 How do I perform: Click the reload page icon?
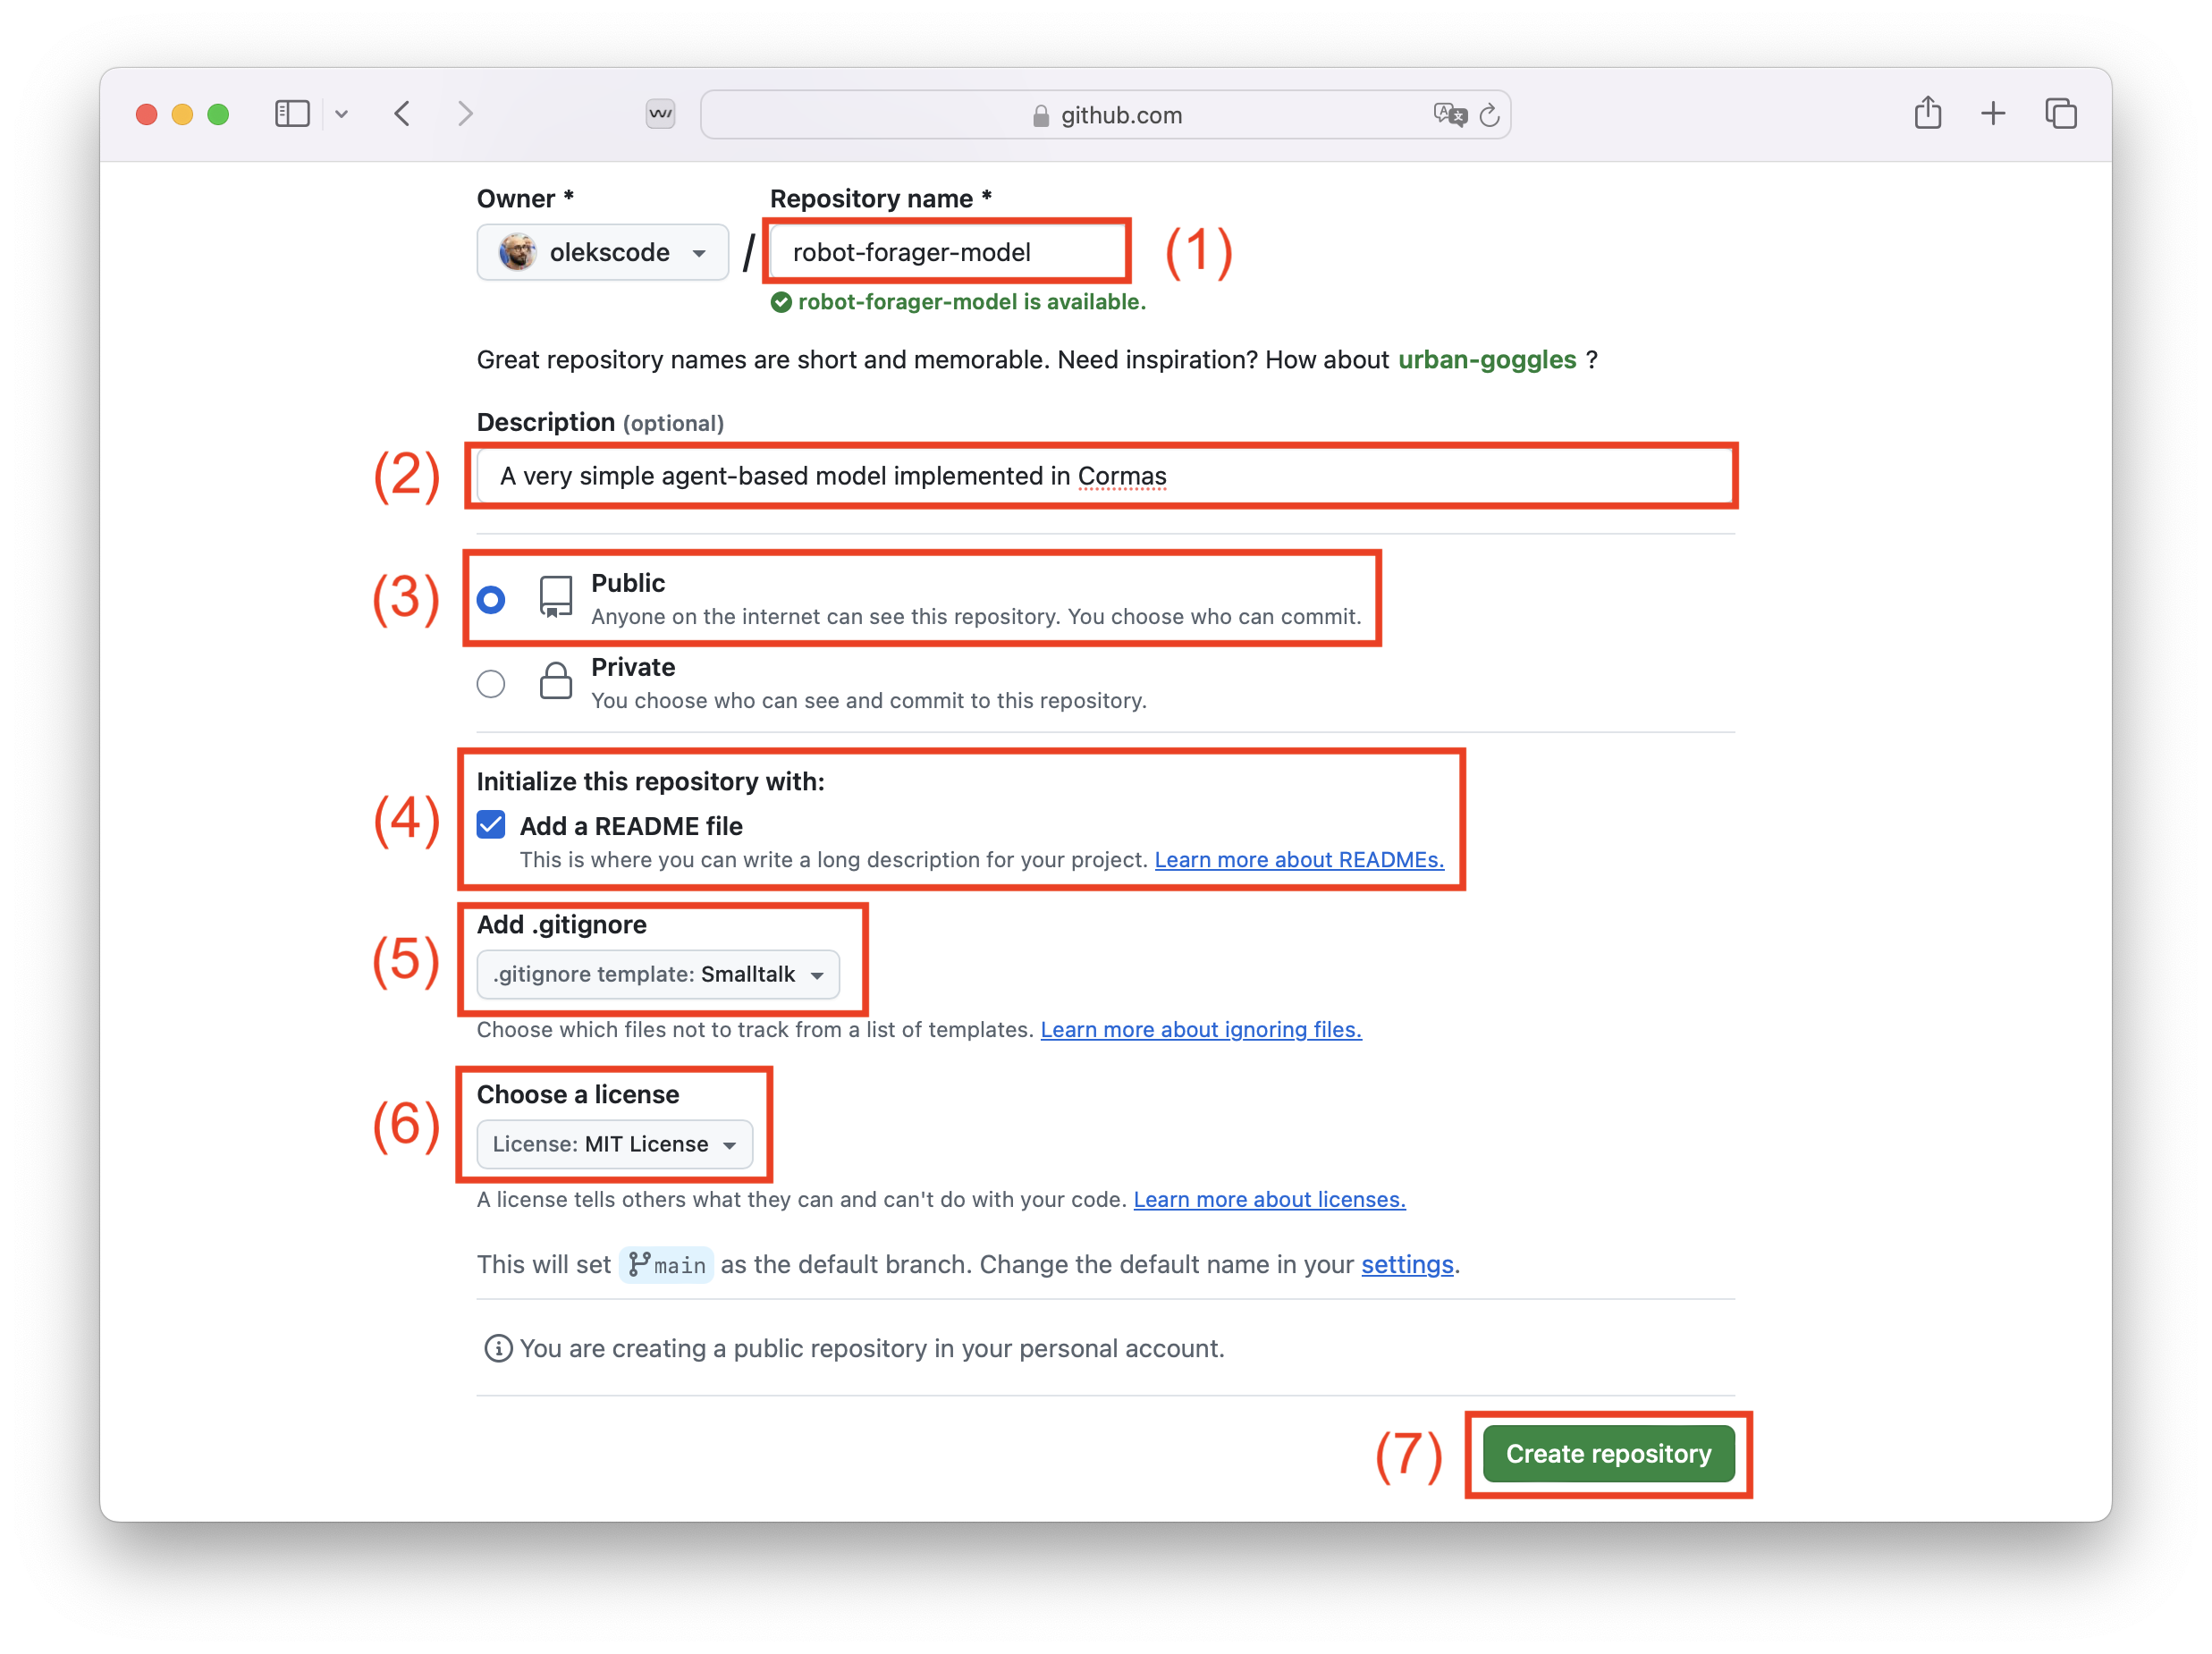[1489, 115]
